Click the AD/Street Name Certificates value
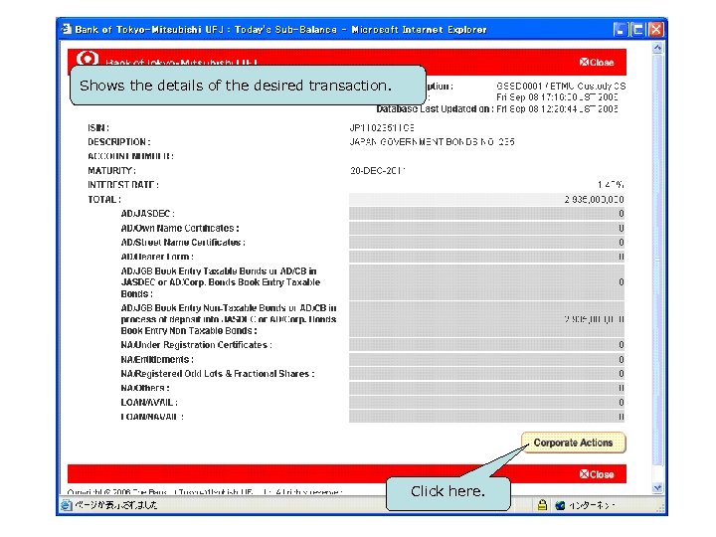The width and height of the screenshot is (716, 537). pyautogui.click(x=486, y=242)
